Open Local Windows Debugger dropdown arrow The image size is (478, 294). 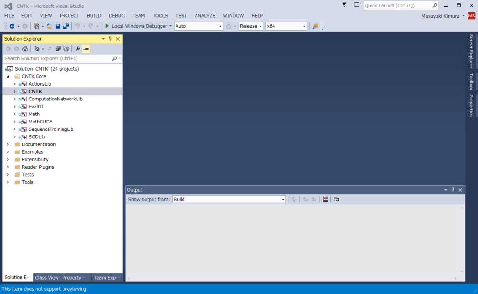(x=170, y=26)
